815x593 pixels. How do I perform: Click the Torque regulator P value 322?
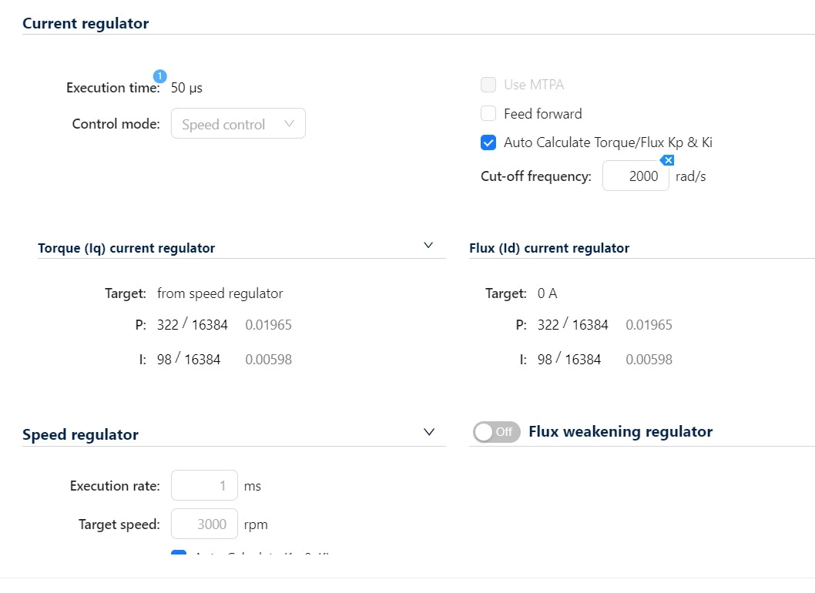pyautogui.click(x=168, y=325)
